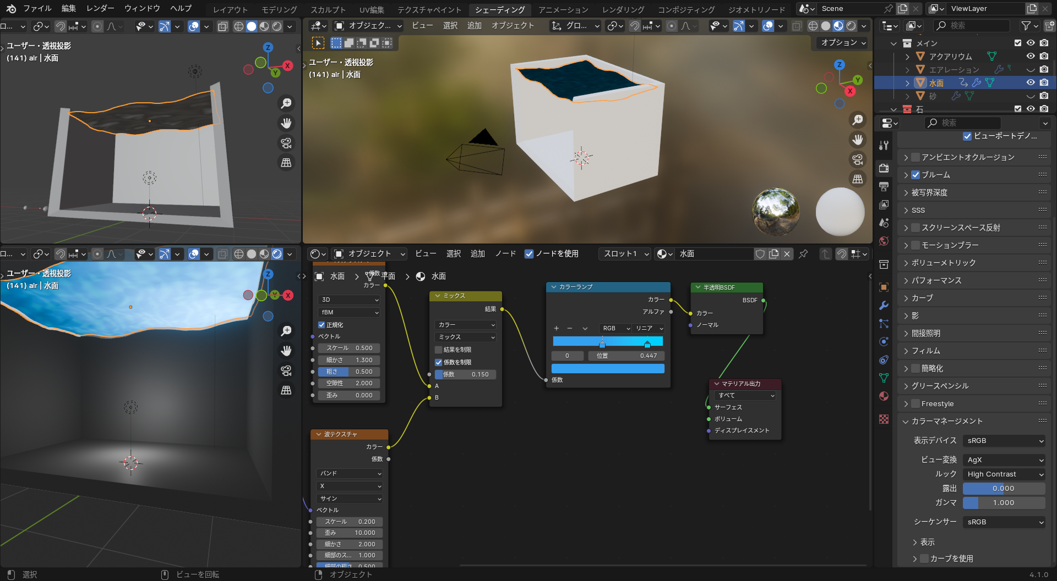The height and width of the screenshot is (581, 1057).
Task: Click minus to remove color ramp stop
Action: click(x=570, y=328)
